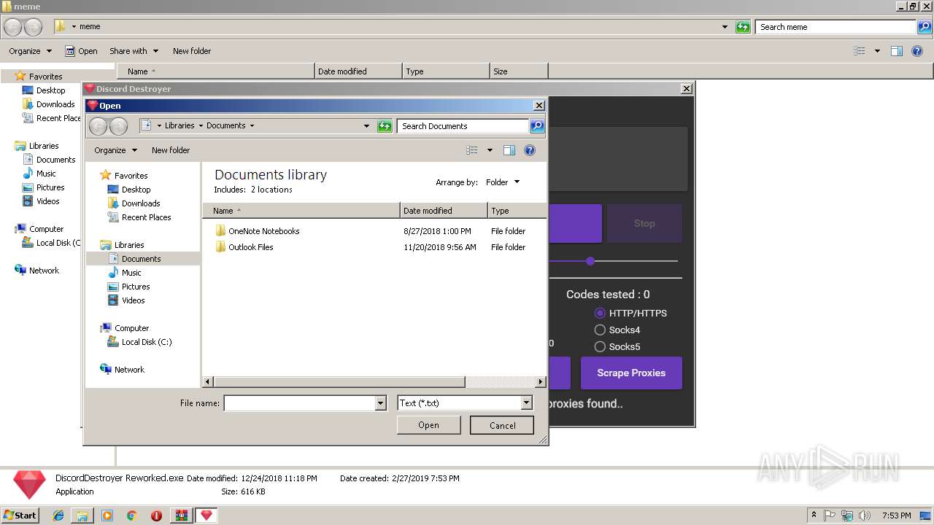This screenshot has width=934, height=525.
Task: Select HTTP/HTTPS proxy type radio button
Action: point(600,313)
